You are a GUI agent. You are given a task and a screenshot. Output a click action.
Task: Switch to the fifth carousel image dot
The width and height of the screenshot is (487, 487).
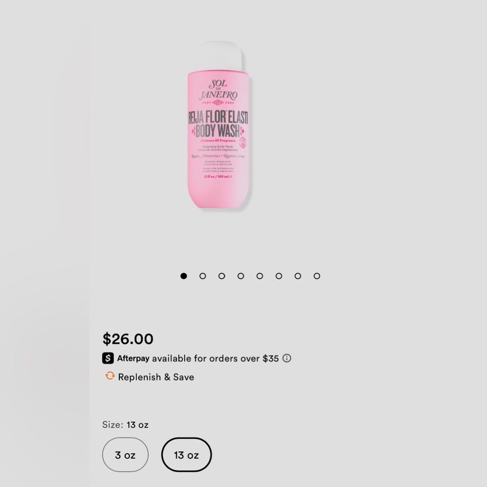[x=260, y=276]
